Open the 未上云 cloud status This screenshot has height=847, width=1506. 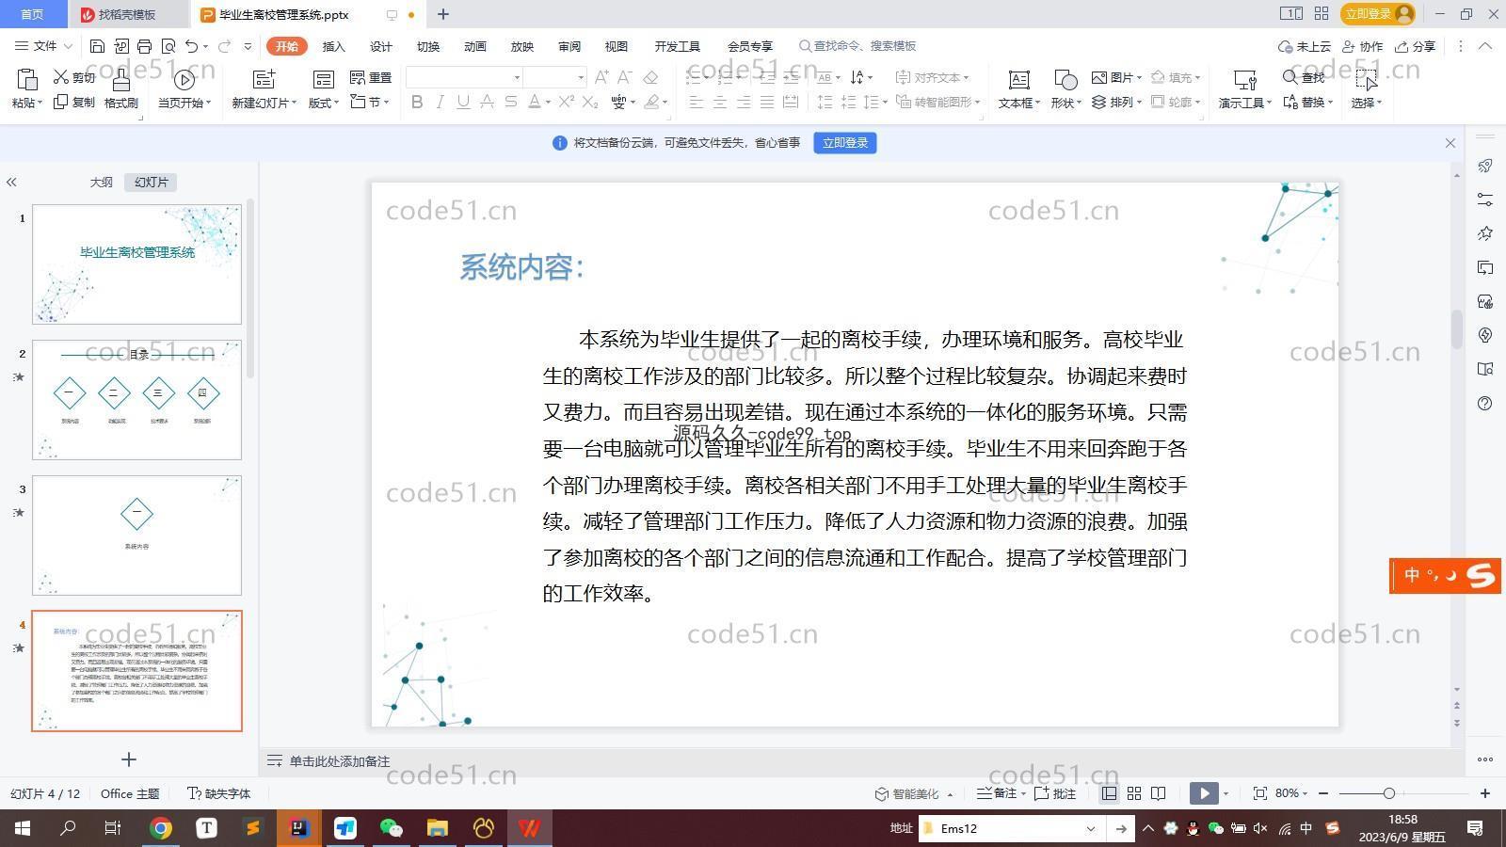point(1305,46)
